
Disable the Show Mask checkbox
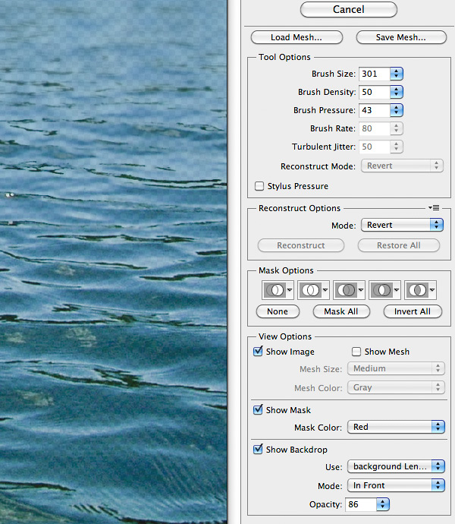(x=258, y=410)
